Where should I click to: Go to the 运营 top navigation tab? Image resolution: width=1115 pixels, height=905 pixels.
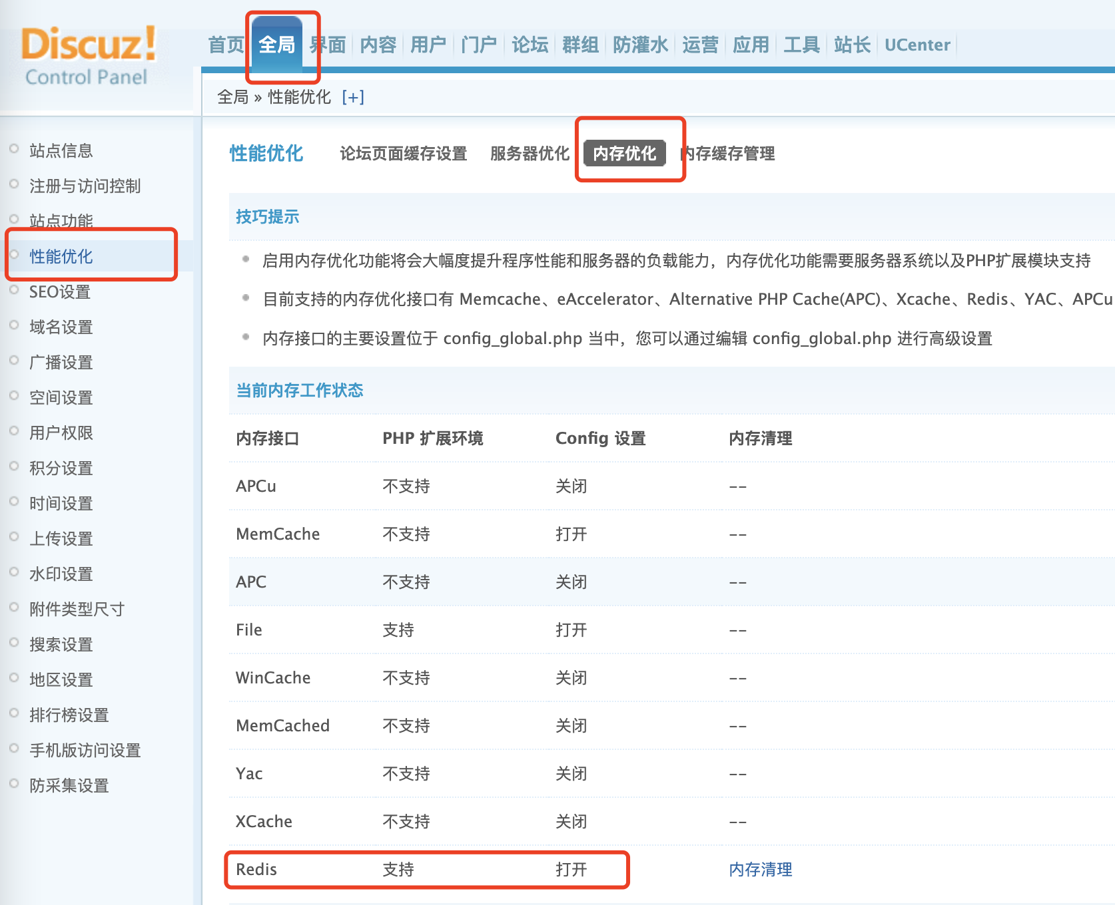(x=701, y=45)
